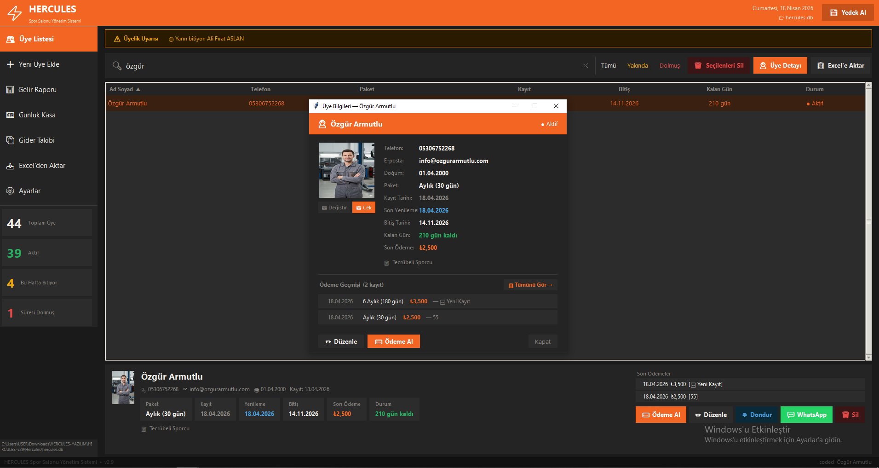Open Ayarlar settings in sidebar

29,191
